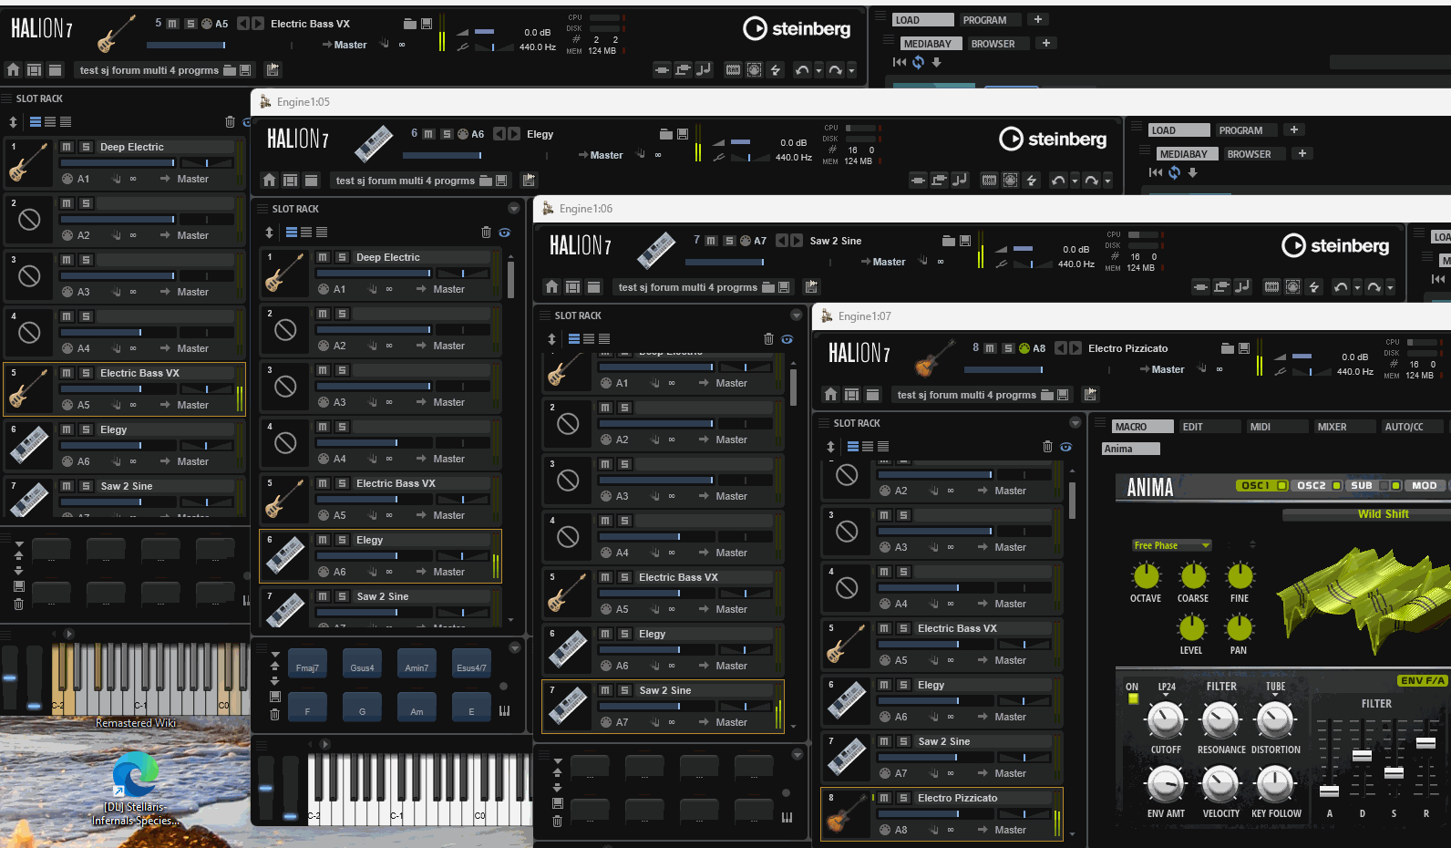Click the CUTOFF knob in Anima filter

pyautogui.click(x=1165, y=721)
